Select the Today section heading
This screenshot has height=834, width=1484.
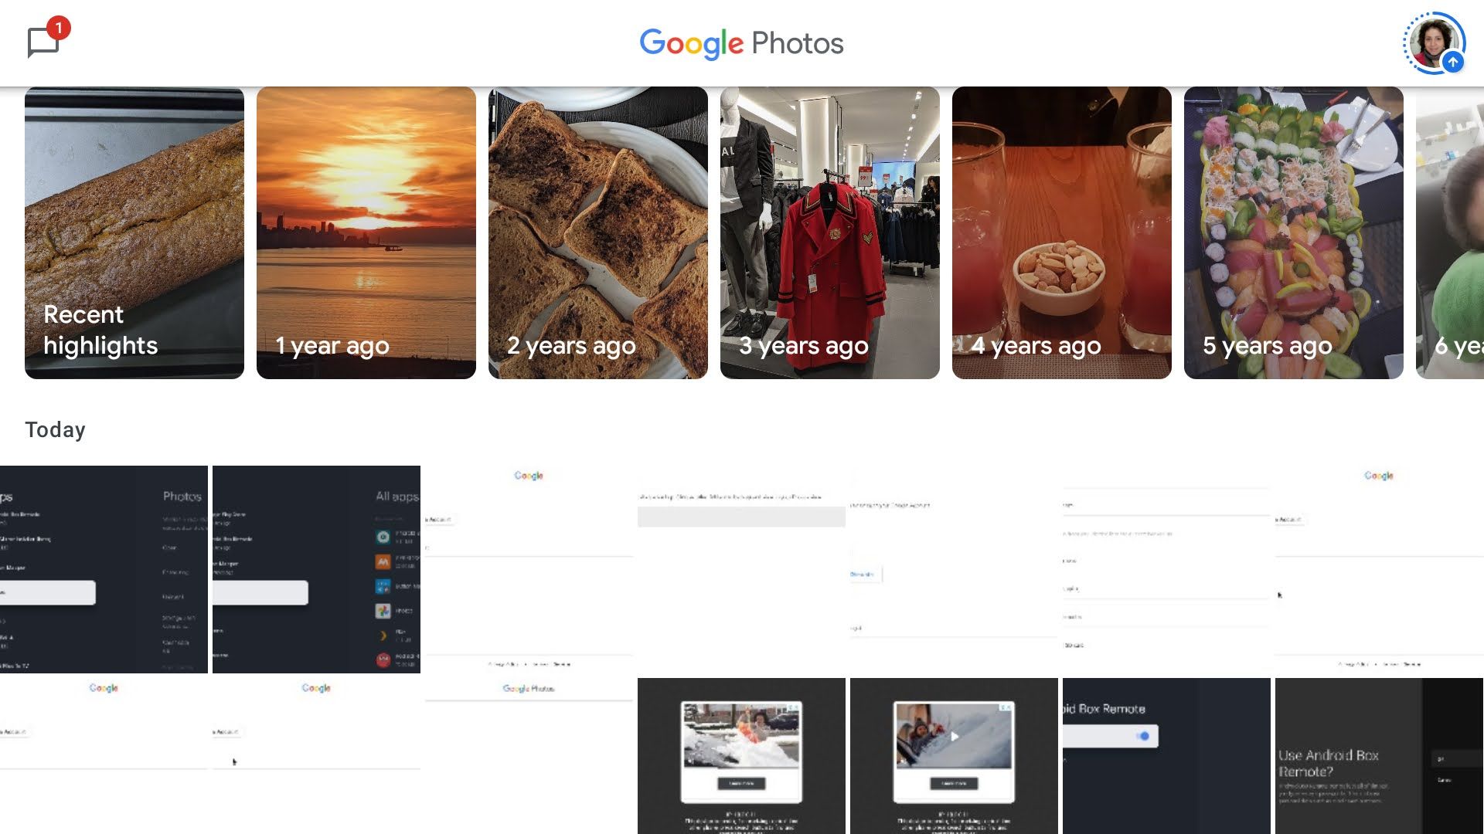tap(55, 430)
